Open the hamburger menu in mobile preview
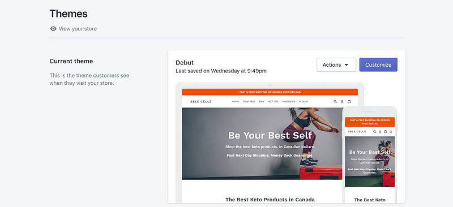Viewport: 453px width, 207px height. point(391,132)
